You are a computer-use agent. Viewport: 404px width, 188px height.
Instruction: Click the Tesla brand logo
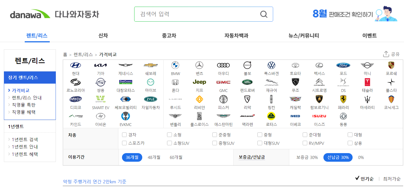[x=367, y=82]
